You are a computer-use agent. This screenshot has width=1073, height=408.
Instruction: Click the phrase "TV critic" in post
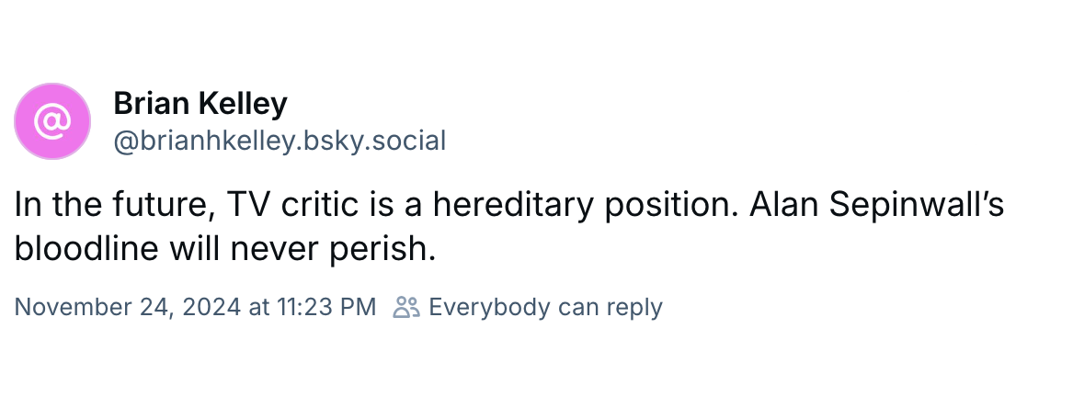point(293,207)
